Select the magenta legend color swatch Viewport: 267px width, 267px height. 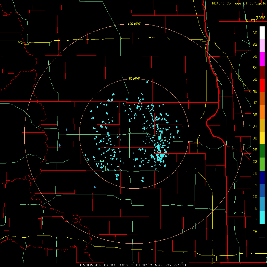(262, 59)
